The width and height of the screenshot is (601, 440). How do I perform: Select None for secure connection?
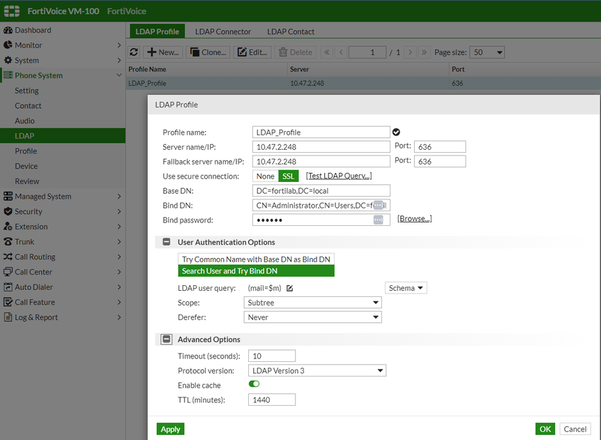(x=265, y=176)
